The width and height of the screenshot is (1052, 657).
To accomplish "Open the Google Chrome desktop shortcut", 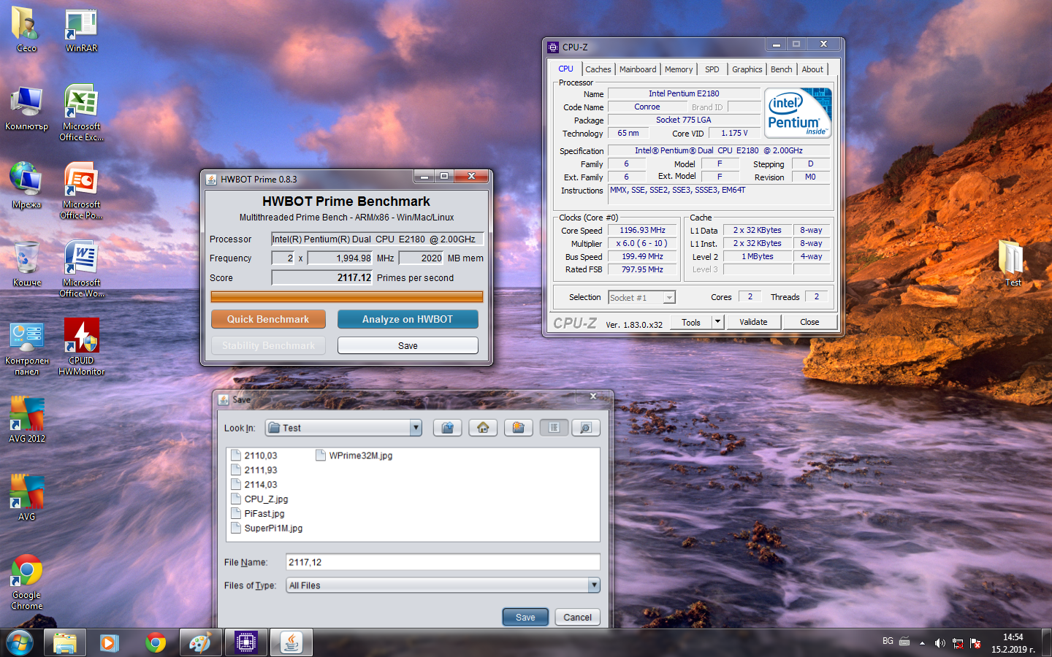I will click(x=26, y=582).
